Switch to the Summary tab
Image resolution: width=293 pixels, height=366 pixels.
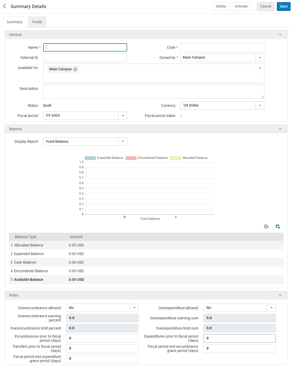(x=15, y=22)
